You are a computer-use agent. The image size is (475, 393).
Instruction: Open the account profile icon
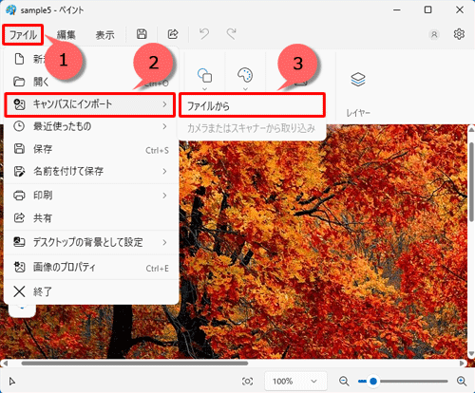pyautogui.click(x=434, y=34)
